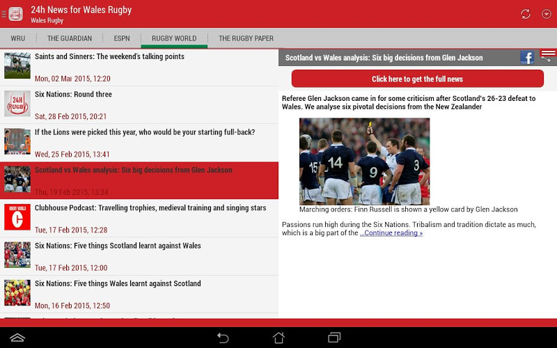Open Clubhouse Podcast article
This screenshot has height=348, width=557.
point(139,219)
